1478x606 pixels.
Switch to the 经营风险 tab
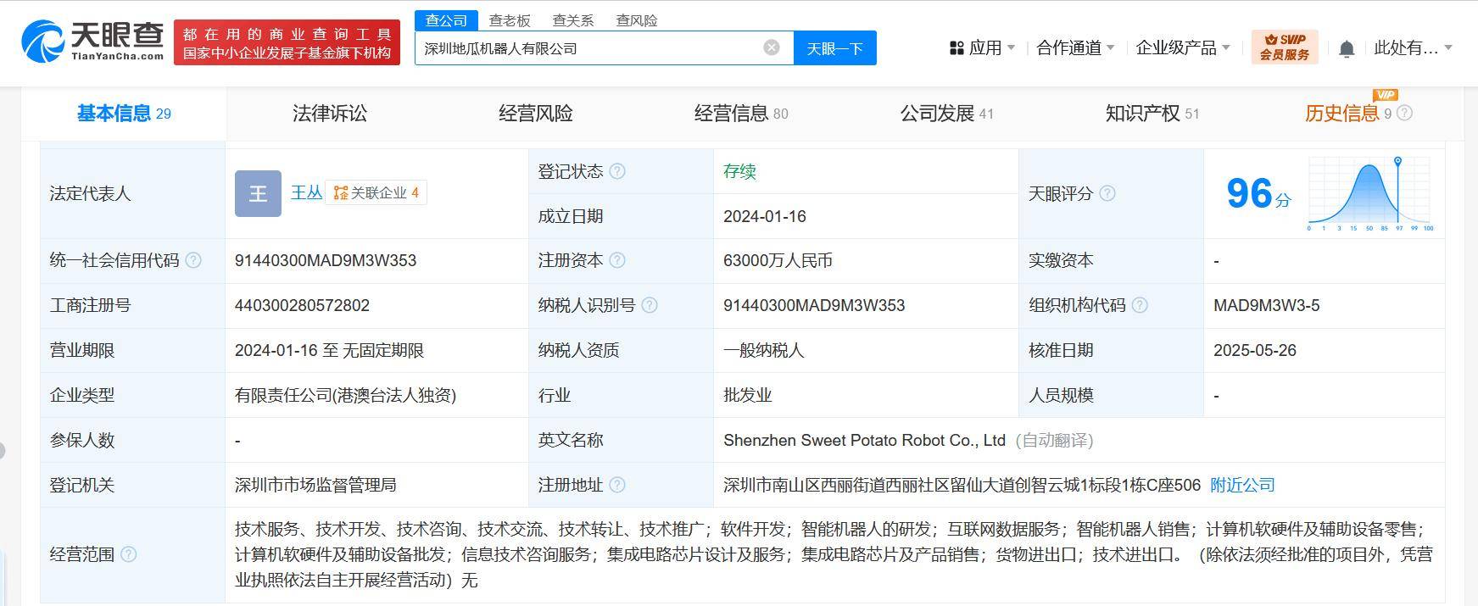click(536, 114)
